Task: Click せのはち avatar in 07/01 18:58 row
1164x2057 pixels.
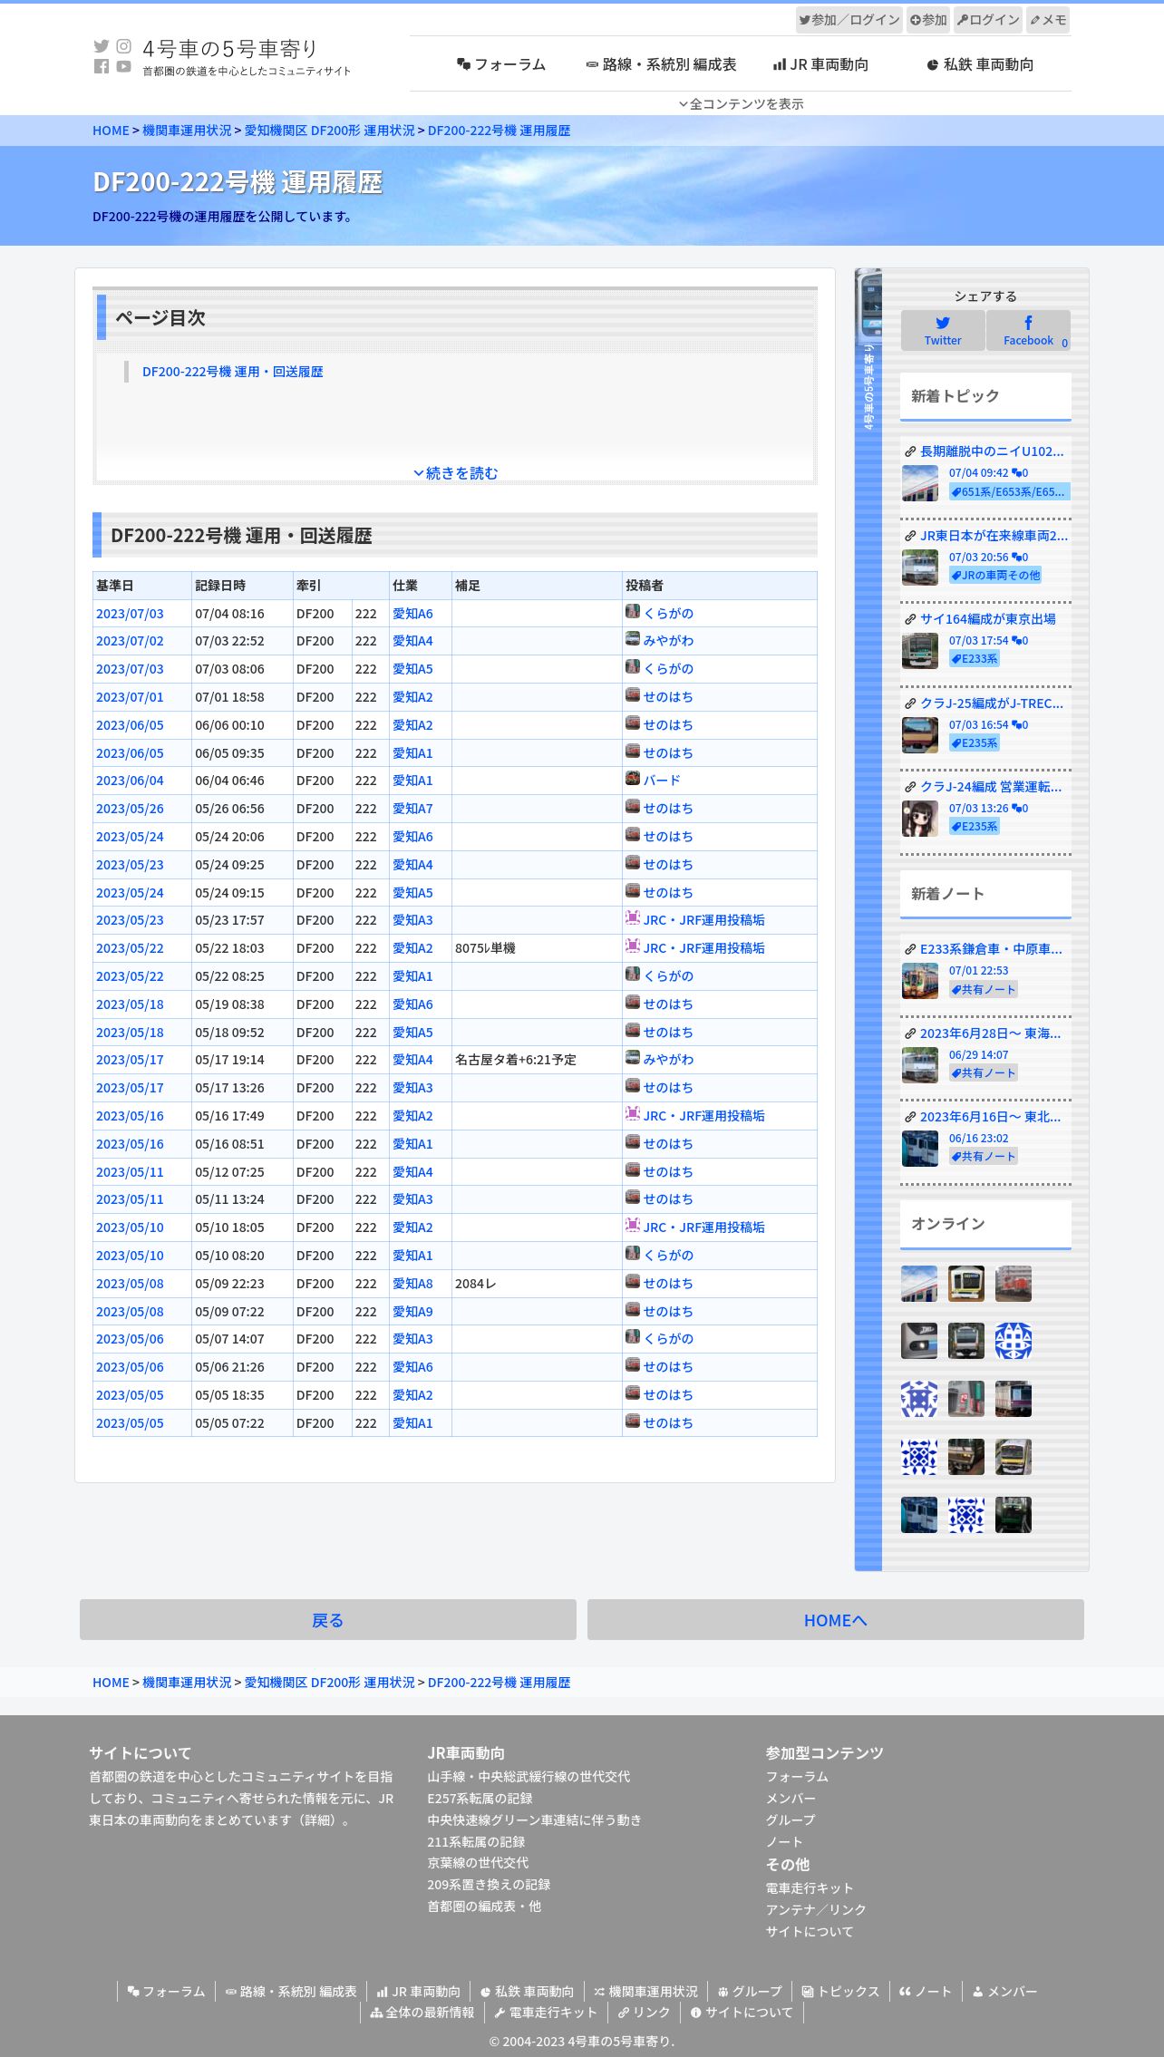Action: tap(633, 695)
